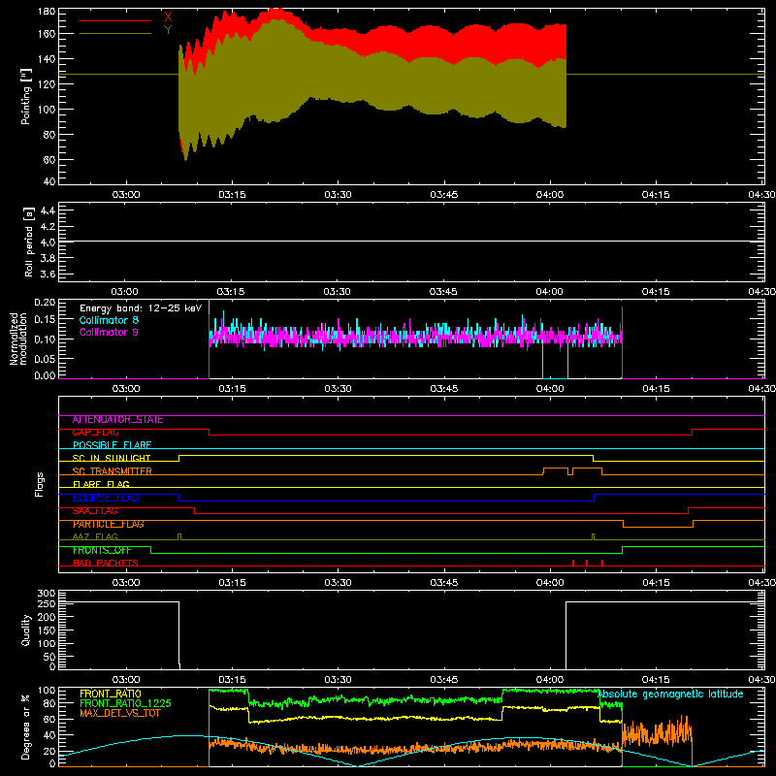The width and height of the screenshot is (776, 776).
Task: Click the 'Degrees or %' axis title
Action: pyautogui.click(x=25, y=727)
